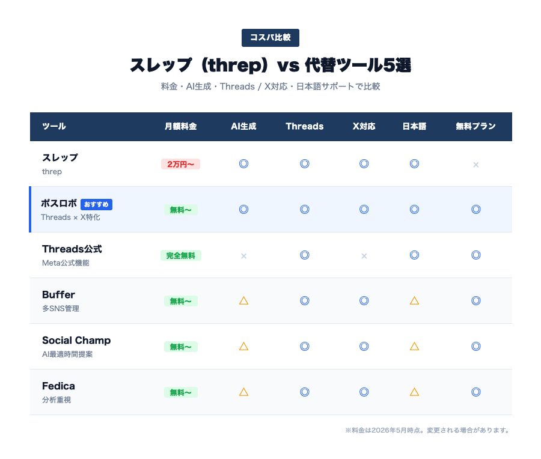Click the double-circle in ポスロボ row 日本語 column
This screenshot has width=541, height=459.
click(414, 209)
